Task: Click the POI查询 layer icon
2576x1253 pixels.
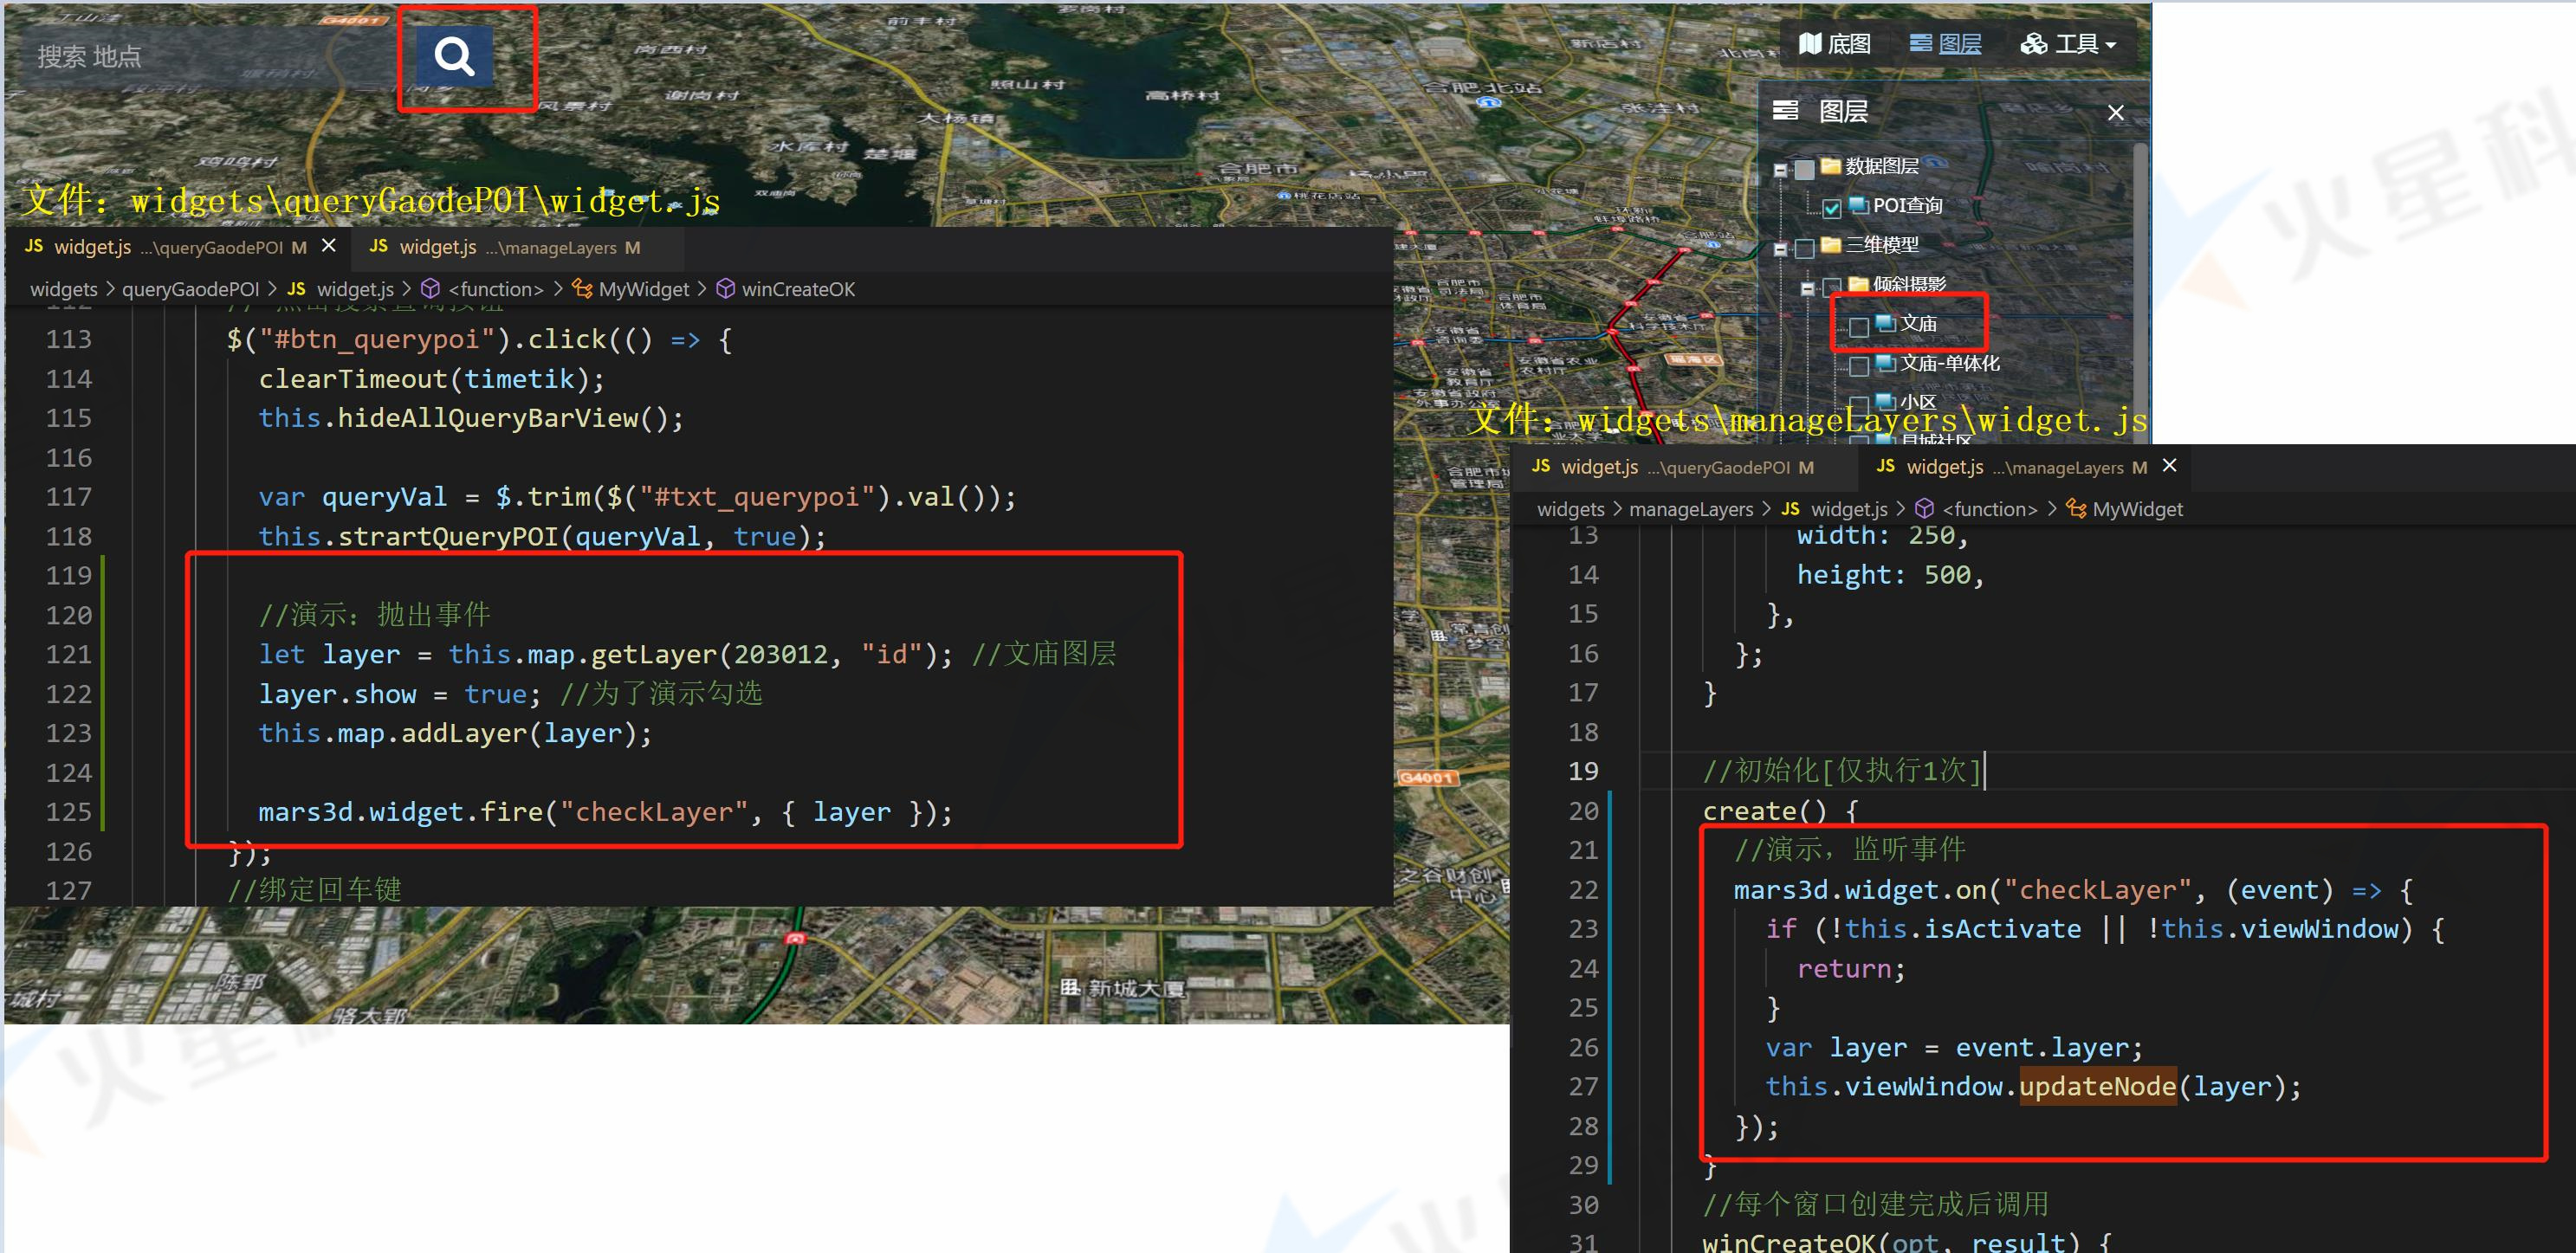Action: pyautogui.click(x=1859, y=204)
